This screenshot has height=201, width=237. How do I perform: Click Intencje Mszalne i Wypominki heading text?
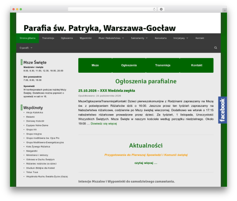[127, 182]
